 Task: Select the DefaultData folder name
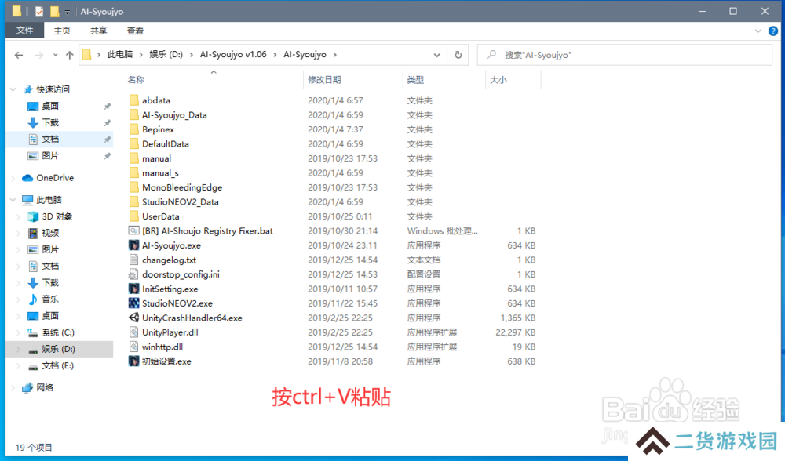[x=166, y=144]
